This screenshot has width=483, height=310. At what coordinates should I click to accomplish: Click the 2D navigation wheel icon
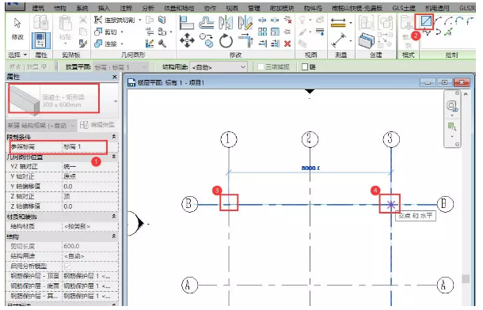[x=452, y=106]
